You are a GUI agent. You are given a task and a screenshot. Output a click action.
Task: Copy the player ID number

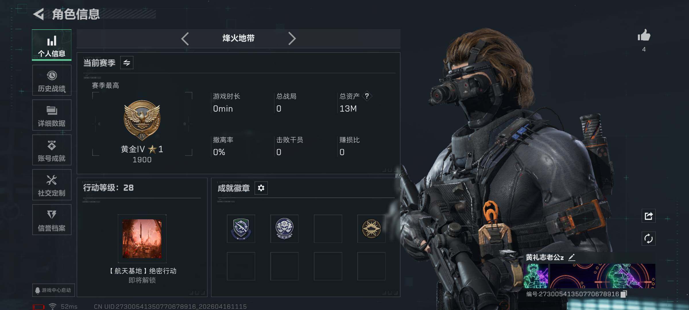coord(624,294)
